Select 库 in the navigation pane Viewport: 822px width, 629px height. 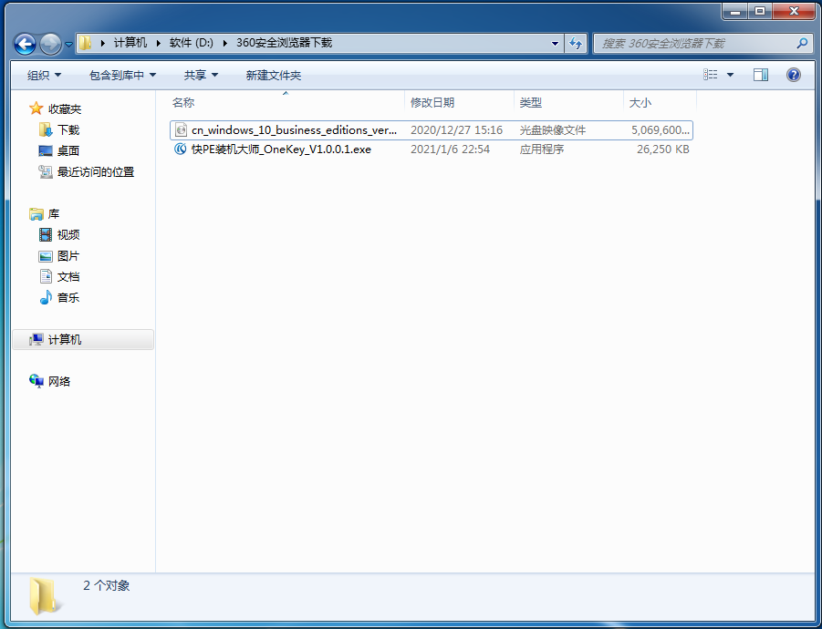pyautogui.click(x=54, y=213)
